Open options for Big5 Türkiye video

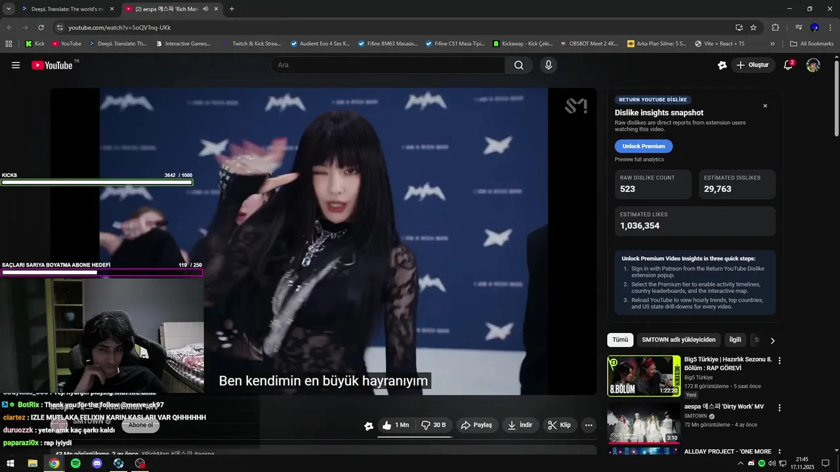780,361
